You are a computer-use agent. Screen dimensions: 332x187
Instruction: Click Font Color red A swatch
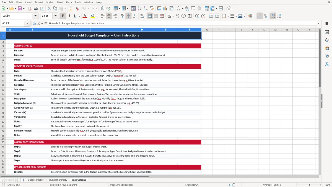click(x=85, y=16)
